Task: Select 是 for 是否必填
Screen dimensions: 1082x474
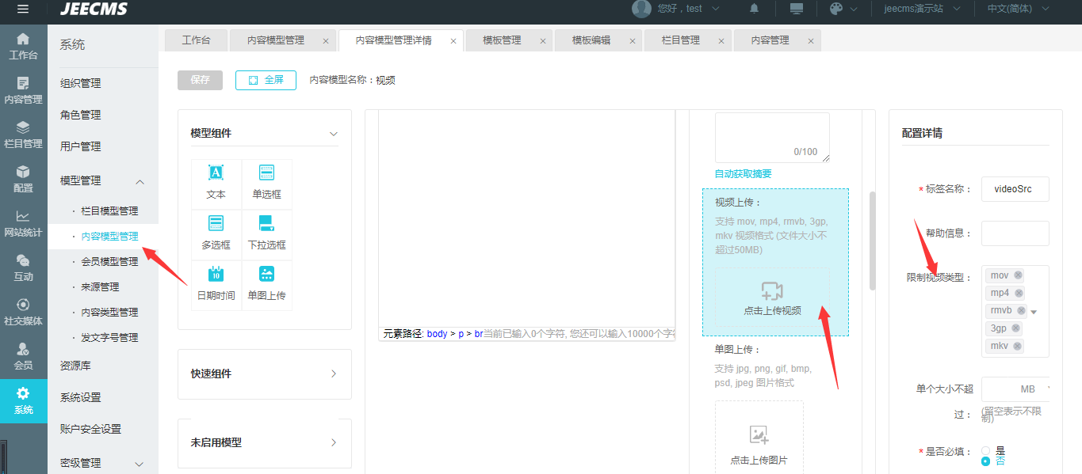Action: 986,450
